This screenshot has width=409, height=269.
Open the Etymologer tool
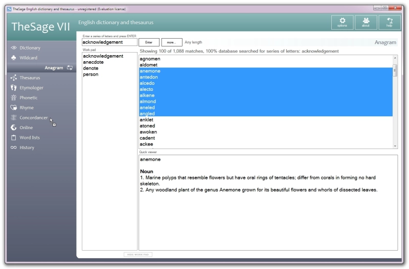(32, 87)
